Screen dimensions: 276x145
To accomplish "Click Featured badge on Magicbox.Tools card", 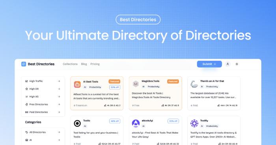I will click(173, 81).
